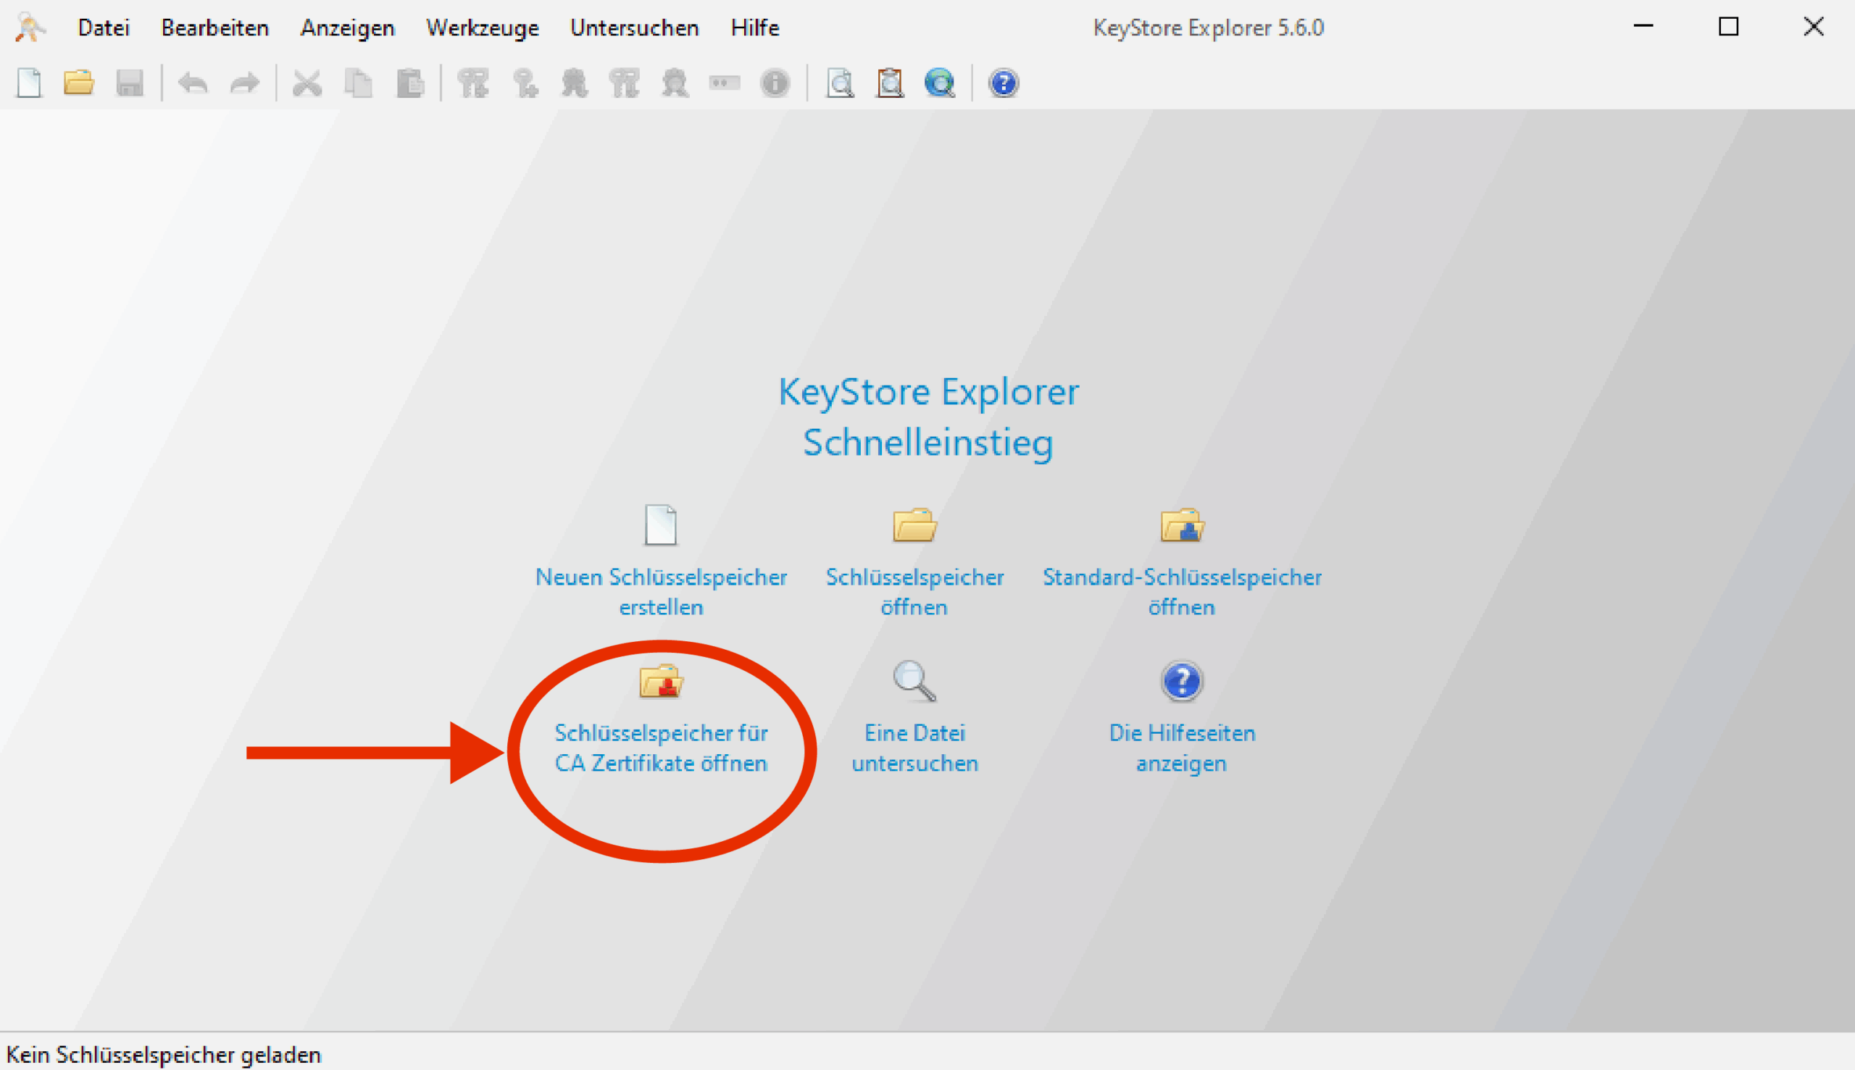The height and width of the screenshot is (1070, 1855).
Task: Click status bar text Kein Schlüsselspeicher geladen
Action: [163, 1055]
